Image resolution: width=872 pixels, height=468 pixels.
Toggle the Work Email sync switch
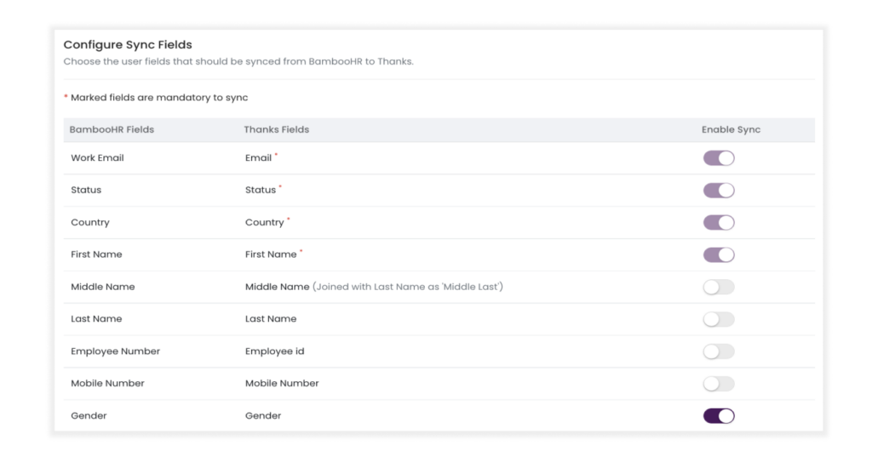click(718, 158)
